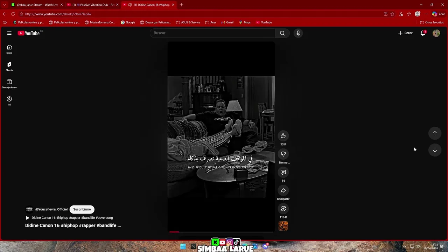Go to YouTube home via the logo

point(29,33)
